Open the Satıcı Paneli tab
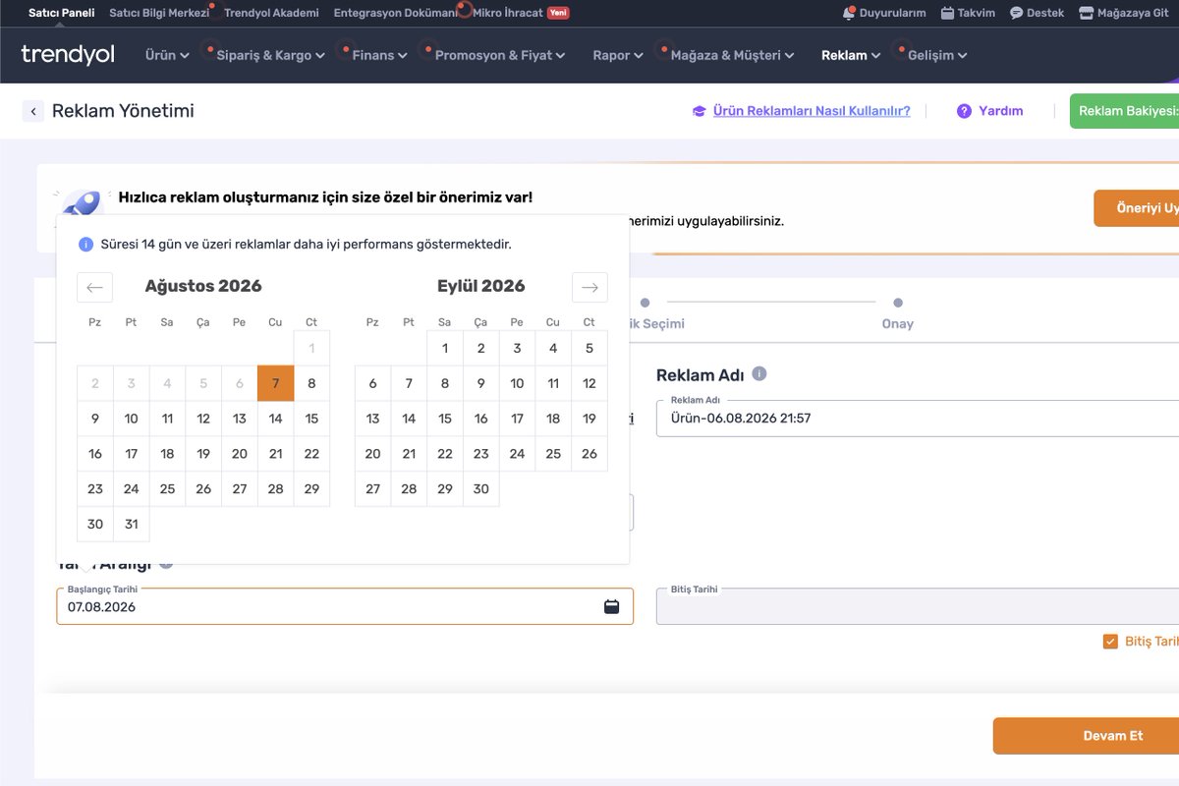The height and width of the screenshot is (786, 1179). point(62,14)
